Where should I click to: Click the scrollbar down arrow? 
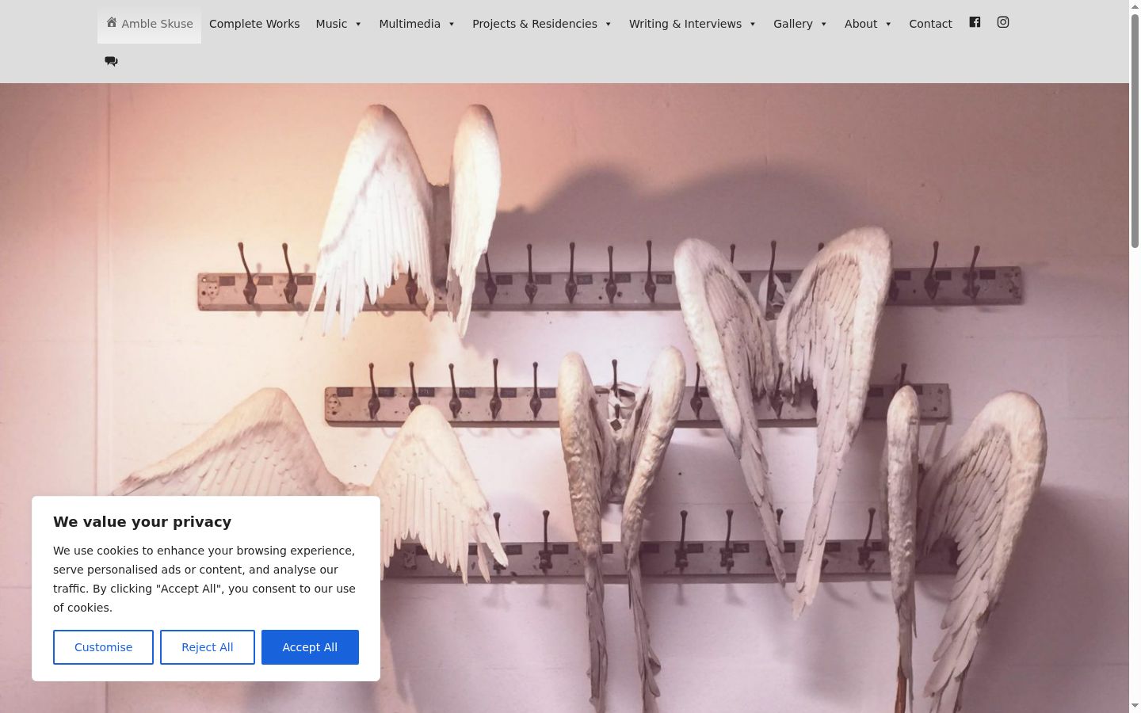(x=1135, y=706)
